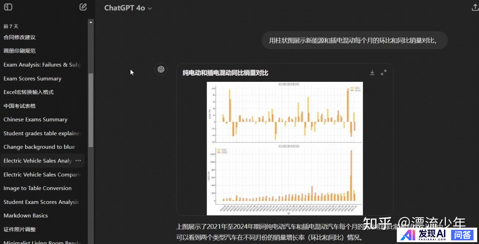The image size is (479, 244).
Task: Open Electric Vehicle Sales Comparison chat
Action: (42, 175)
